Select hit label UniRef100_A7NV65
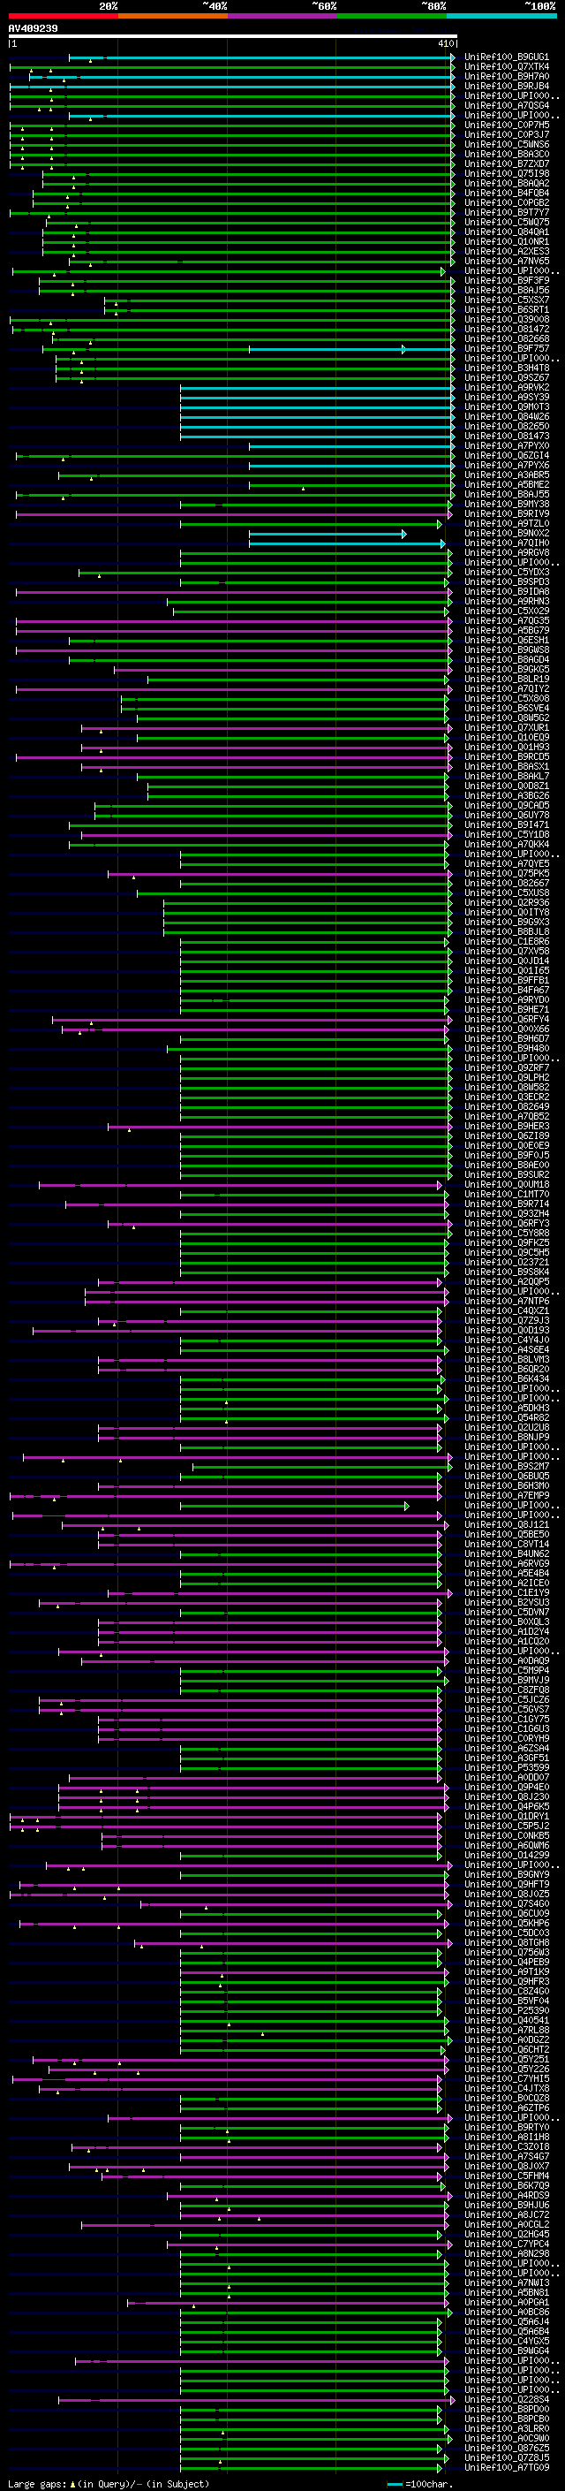Viewport: 565px width, 2491px height. [506, 261]
